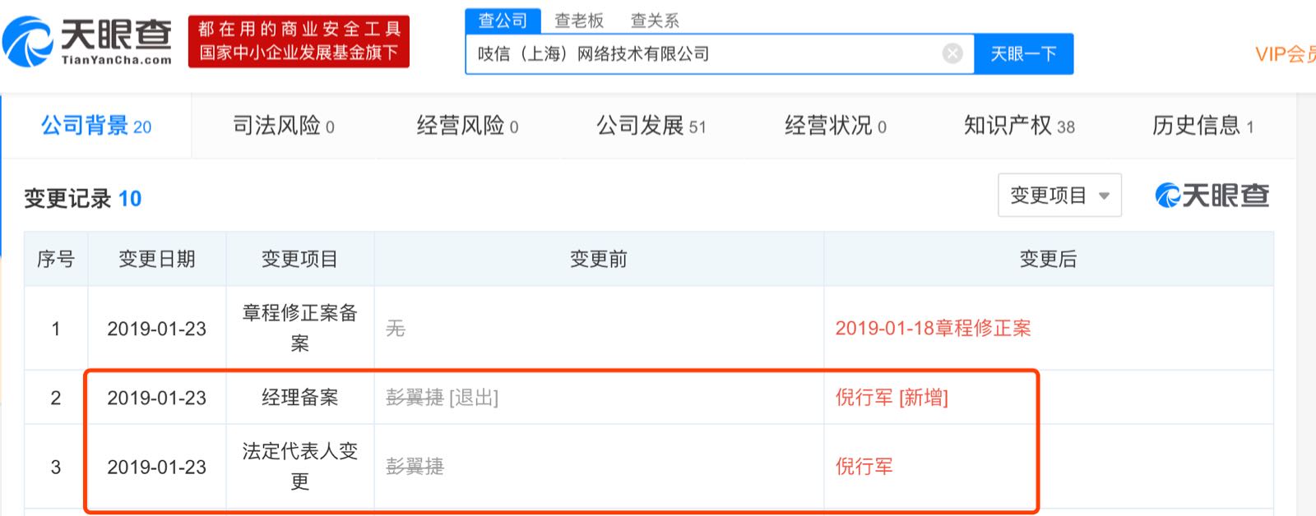Switch to the 查老板 search tab
1316x516 pixels.
point(579,21)
